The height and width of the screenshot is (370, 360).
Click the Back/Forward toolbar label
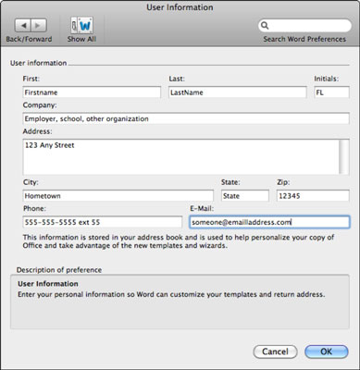tap(29, 39)
